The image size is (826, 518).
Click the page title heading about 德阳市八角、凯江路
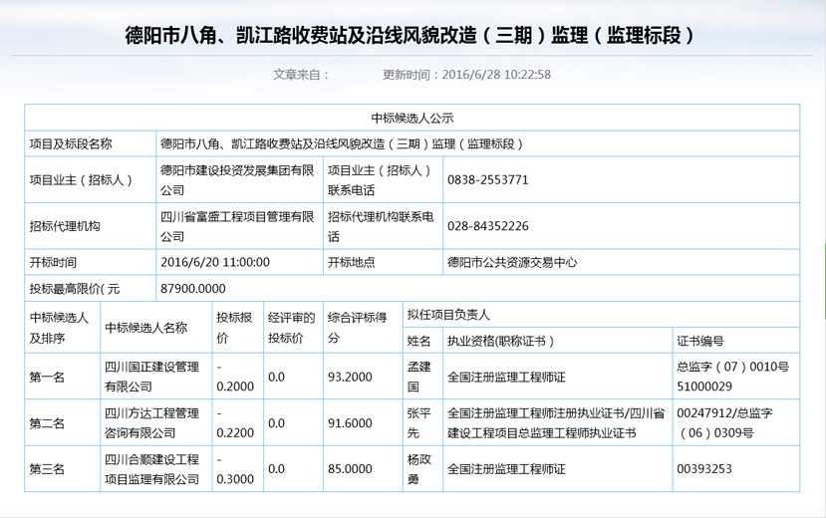point(413,37)
